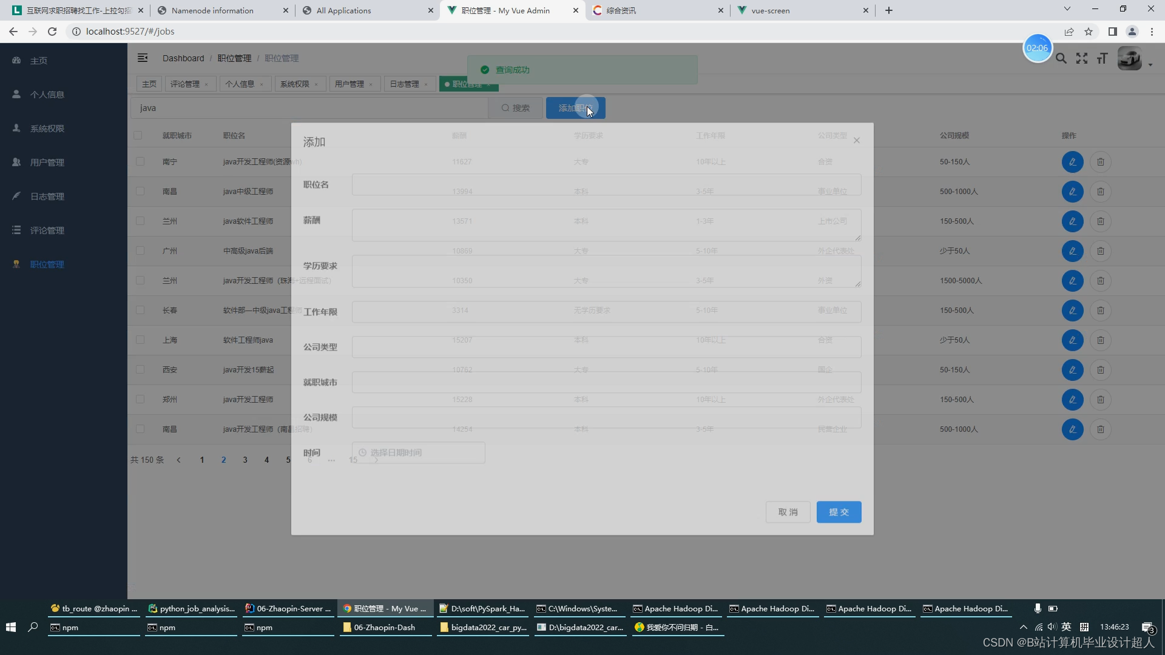
Task: Check the 广州 row checkbox
Action: click(x=140, y=251)
